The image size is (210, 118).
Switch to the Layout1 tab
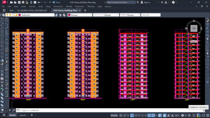[x=23, y=115]
